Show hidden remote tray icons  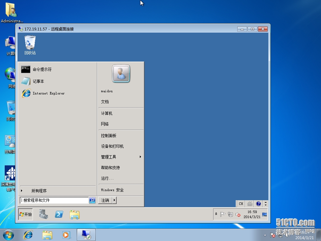pos(216,214)
